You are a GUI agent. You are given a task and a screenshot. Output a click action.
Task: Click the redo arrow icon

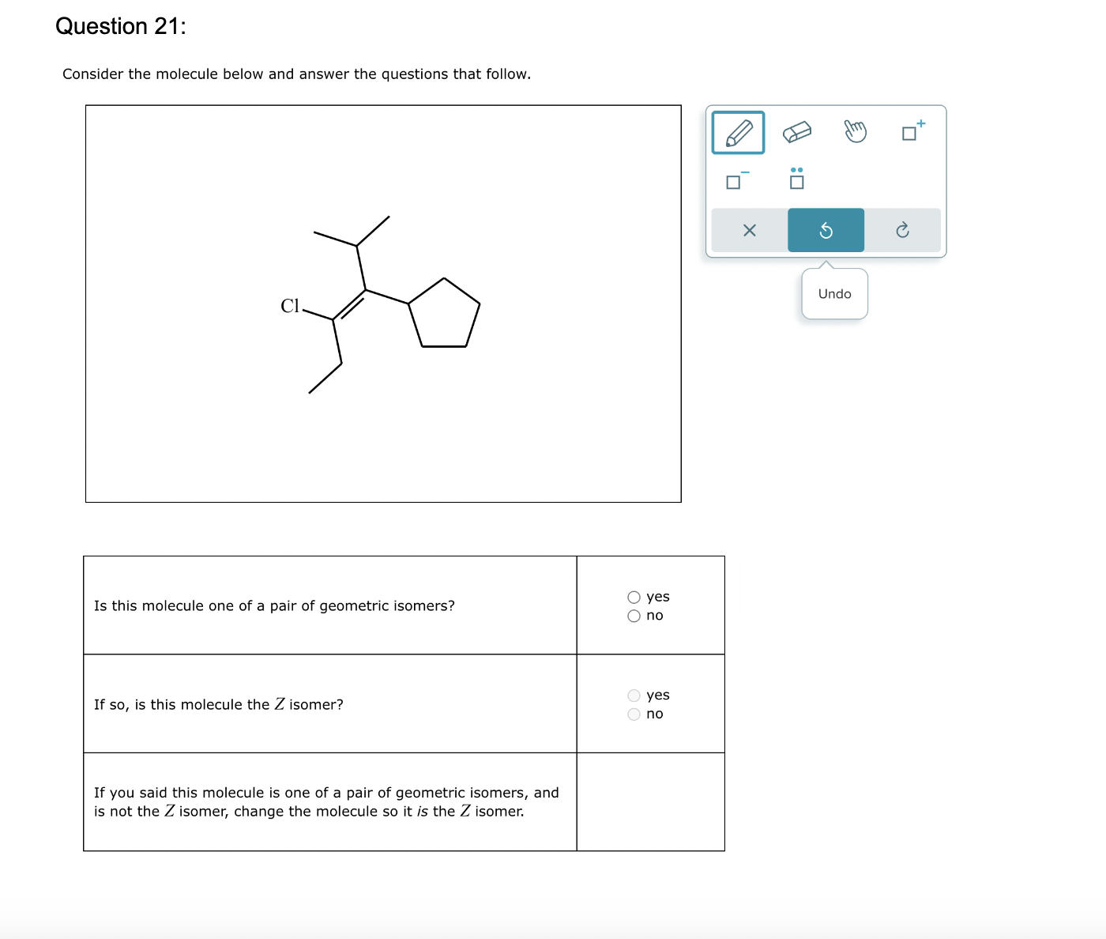pos(903,230)
